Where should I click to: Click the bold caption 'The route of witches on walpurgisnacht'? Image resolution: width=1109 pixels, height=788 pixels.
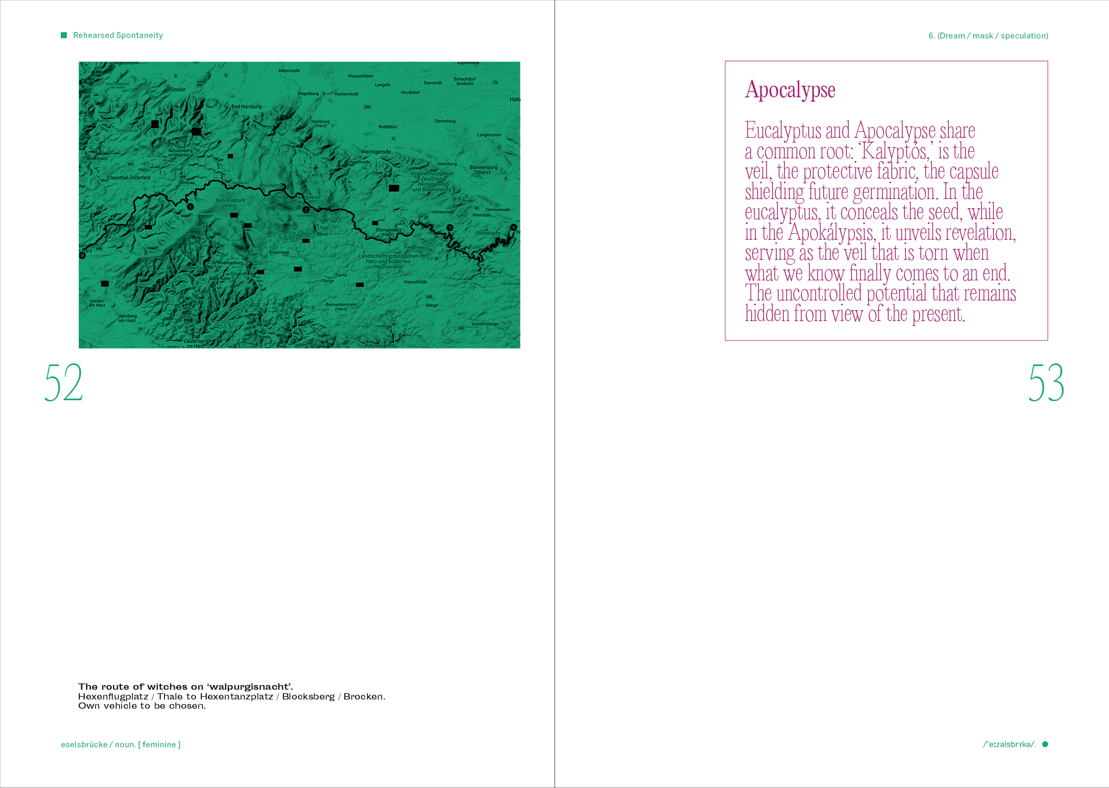click(186, 687)
